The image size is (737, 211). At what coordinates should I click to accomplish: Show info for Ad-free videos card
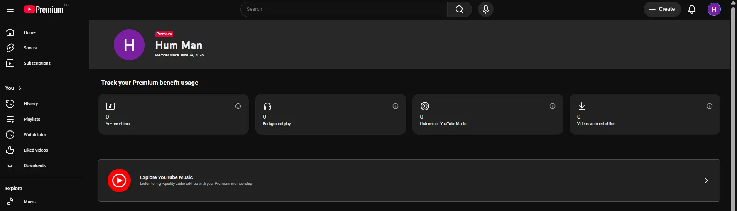pos(238,106)
